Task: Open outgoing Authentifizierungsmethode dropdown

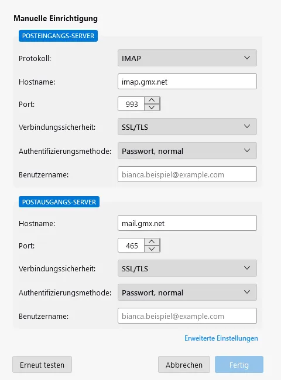Action: tap(187, 292)
